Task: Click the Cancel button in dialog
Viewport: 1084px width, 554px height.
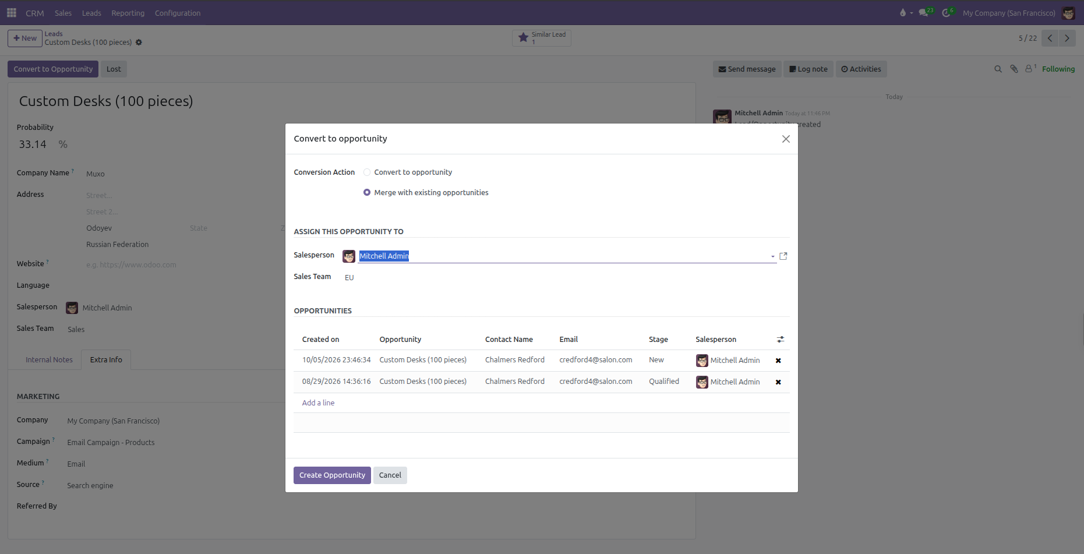Action: pyautogui.click(x=390, y=475)
